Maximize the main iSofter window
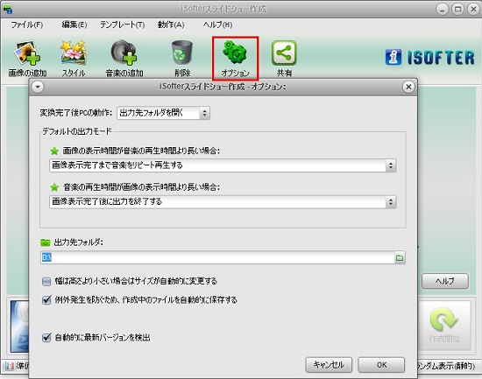Viewport: 482px width, 379px height. (x=457, y=10)
